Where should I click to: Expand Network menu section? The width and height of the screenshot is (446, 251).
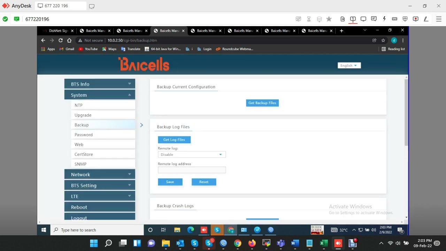100,174
